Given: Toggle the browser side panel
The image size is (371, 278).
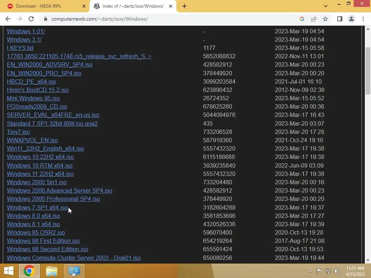Looking at the screenshot, I should (340, 19).
